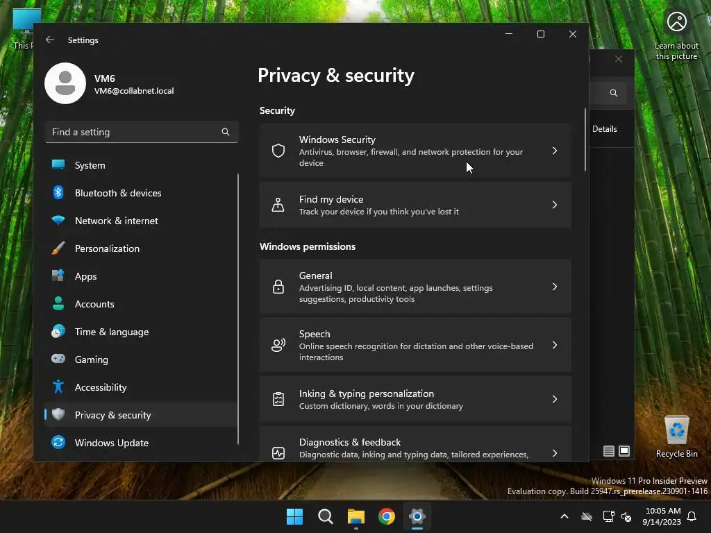
Task: Click the Time & language clock icon
Action: 58,331
